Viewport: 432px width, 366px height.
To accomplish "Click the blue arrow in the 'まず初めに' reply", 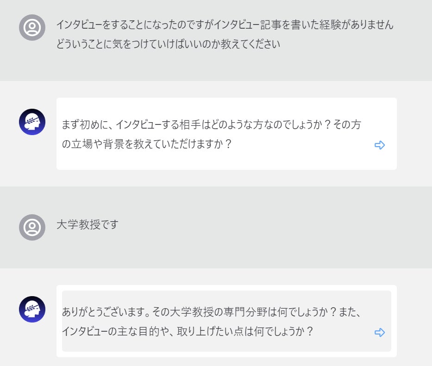I will (x=380, y=145).
